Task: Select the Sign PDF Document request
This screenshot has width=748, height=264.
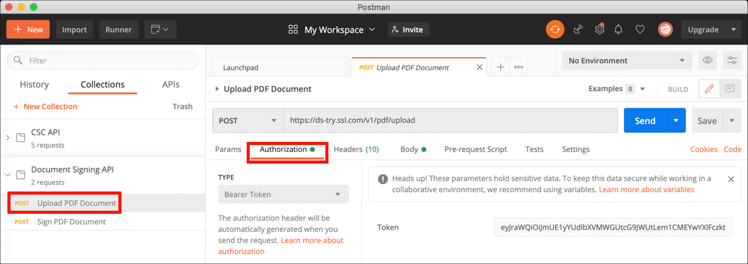Action: point(71,222)
